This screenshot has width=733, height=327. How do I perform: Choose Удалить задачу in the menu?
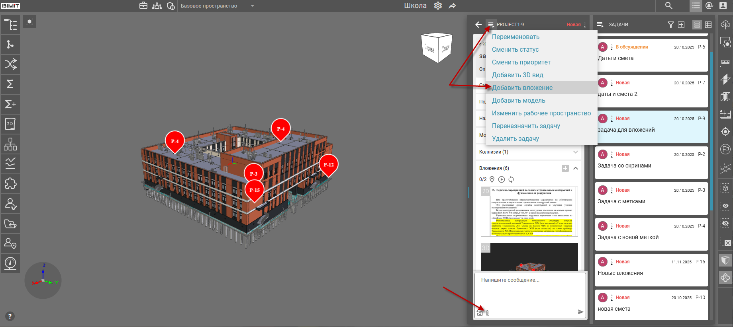pyautogui.click(x=515, y=139)
